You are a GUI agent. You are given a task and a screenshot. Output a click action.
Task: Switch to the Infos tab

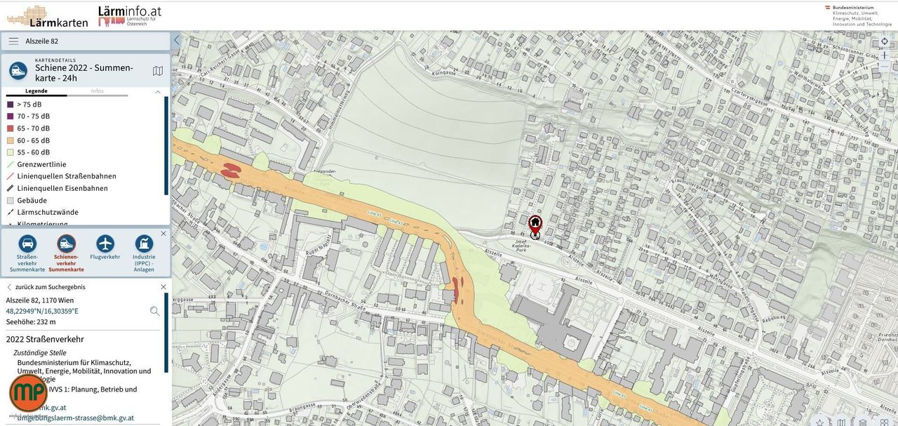tap(98, 91)
